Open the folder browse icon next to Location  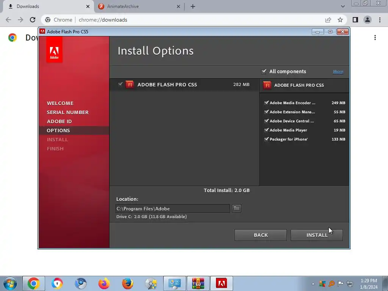coord(236,208)
